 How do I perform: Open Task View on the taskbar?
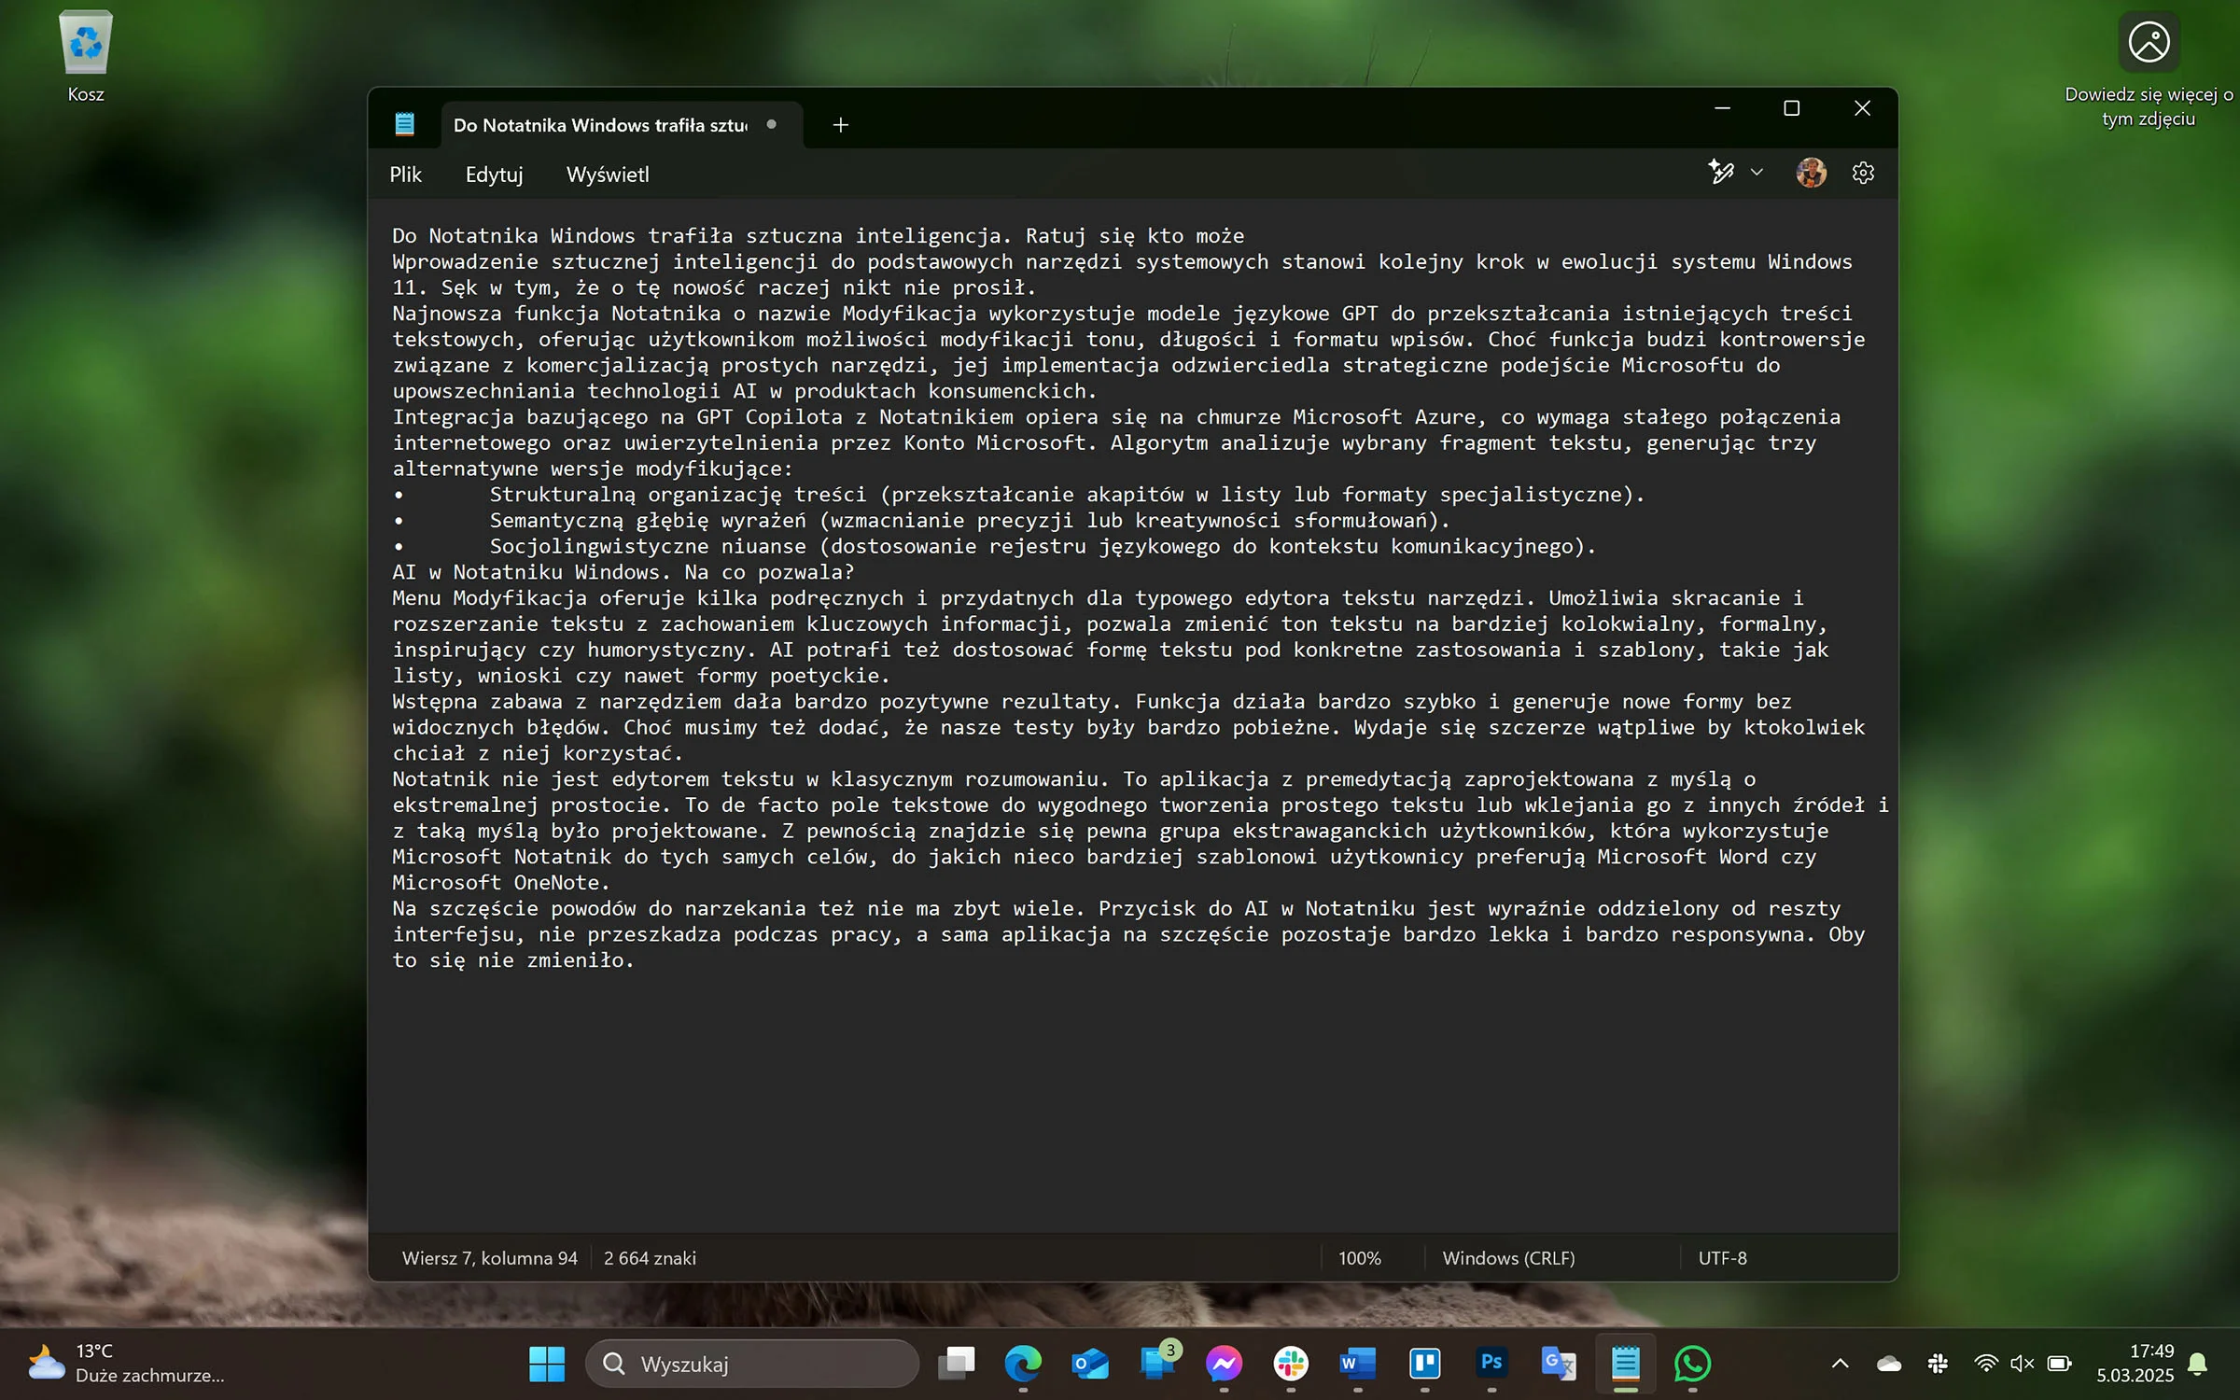tap(956, 1364)
